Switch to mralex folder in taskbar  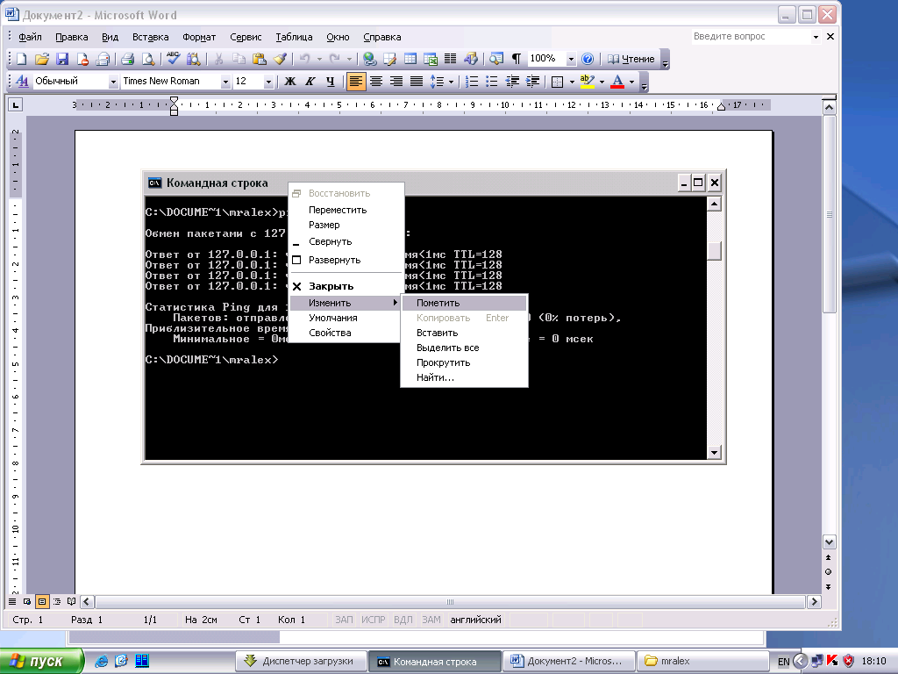point(702,662)
